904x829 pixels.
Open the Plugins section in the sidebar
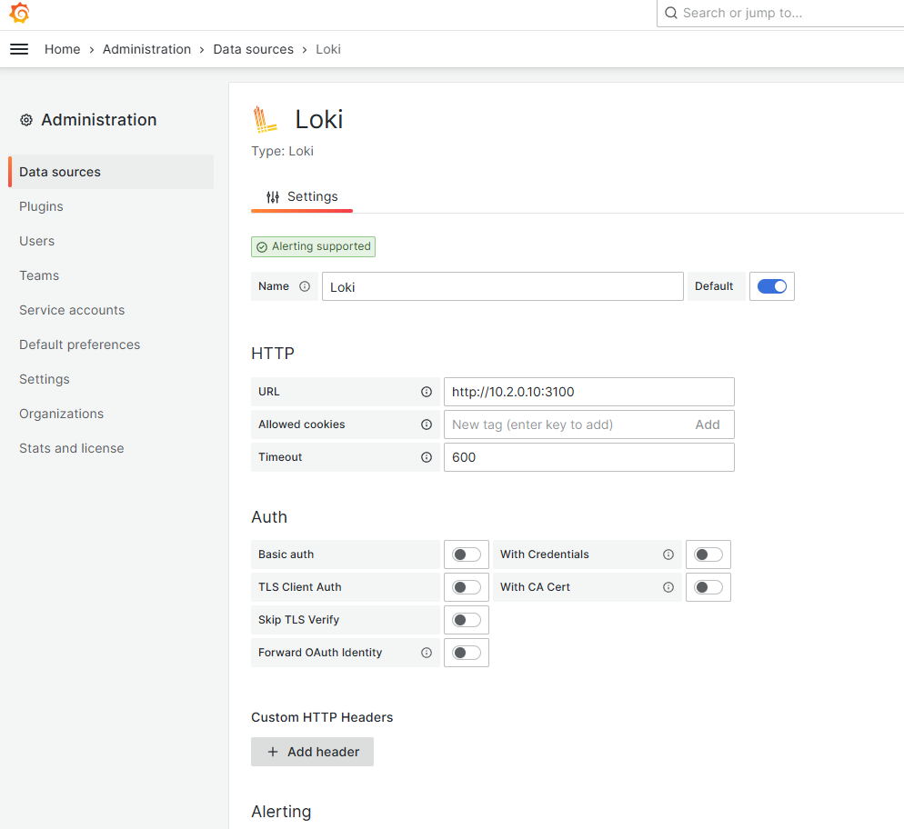coord(41,206)
